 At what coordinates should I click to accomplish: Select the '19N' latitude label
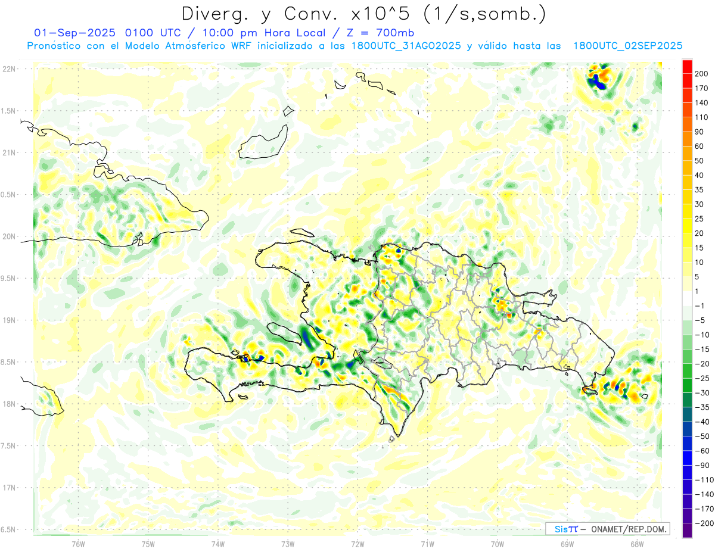pos(9,320)
